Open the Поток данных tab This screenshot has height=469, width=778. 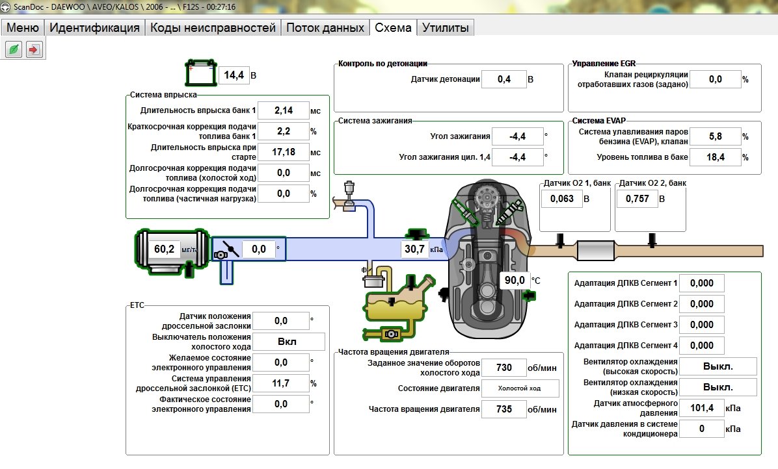point(325,27)
